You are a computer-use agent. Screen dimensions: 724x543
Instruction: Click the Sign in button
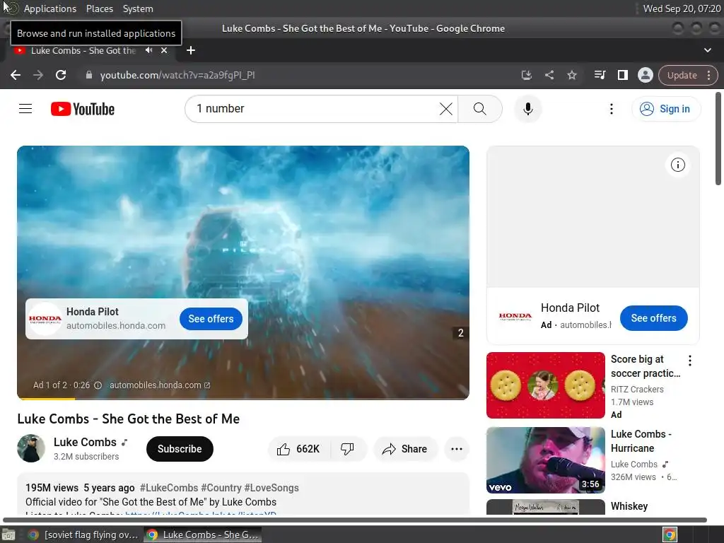pos(666,109)
